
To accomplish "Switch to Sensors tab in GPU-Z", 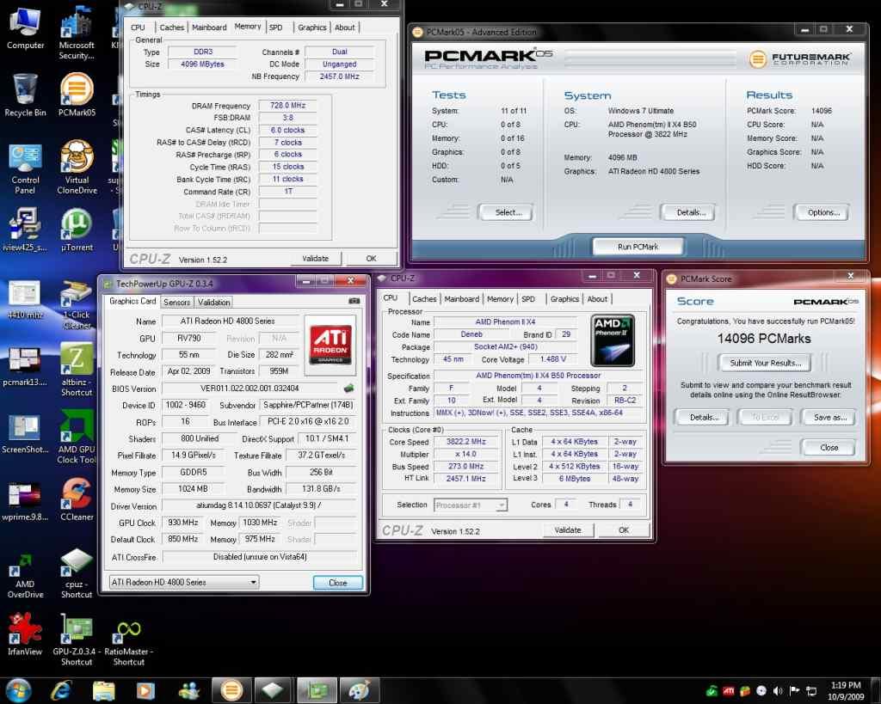I will click(x=176, y=302).
